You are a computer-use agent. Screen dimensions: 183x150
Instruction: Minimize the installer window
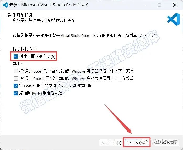(144, 5)
